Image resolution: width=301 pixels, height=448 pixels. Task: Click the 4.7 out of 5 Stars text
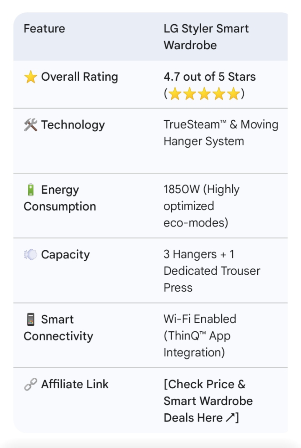[209, 77]
